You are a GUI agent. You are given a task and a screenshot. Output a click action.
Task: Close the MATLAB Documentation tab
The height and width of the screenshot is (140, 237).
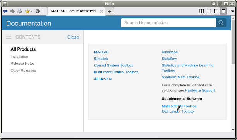101,12
